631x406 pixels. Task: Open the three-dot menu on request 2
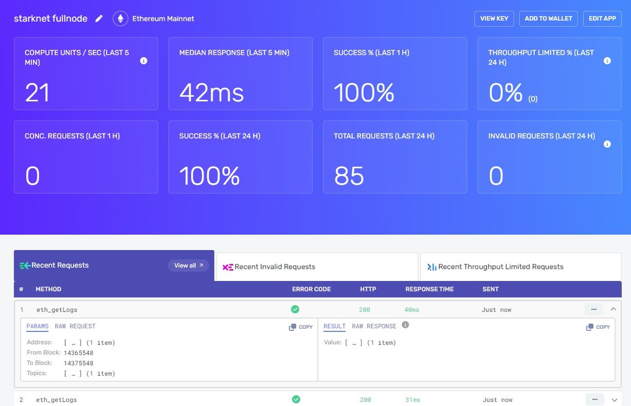pos(594,399)
